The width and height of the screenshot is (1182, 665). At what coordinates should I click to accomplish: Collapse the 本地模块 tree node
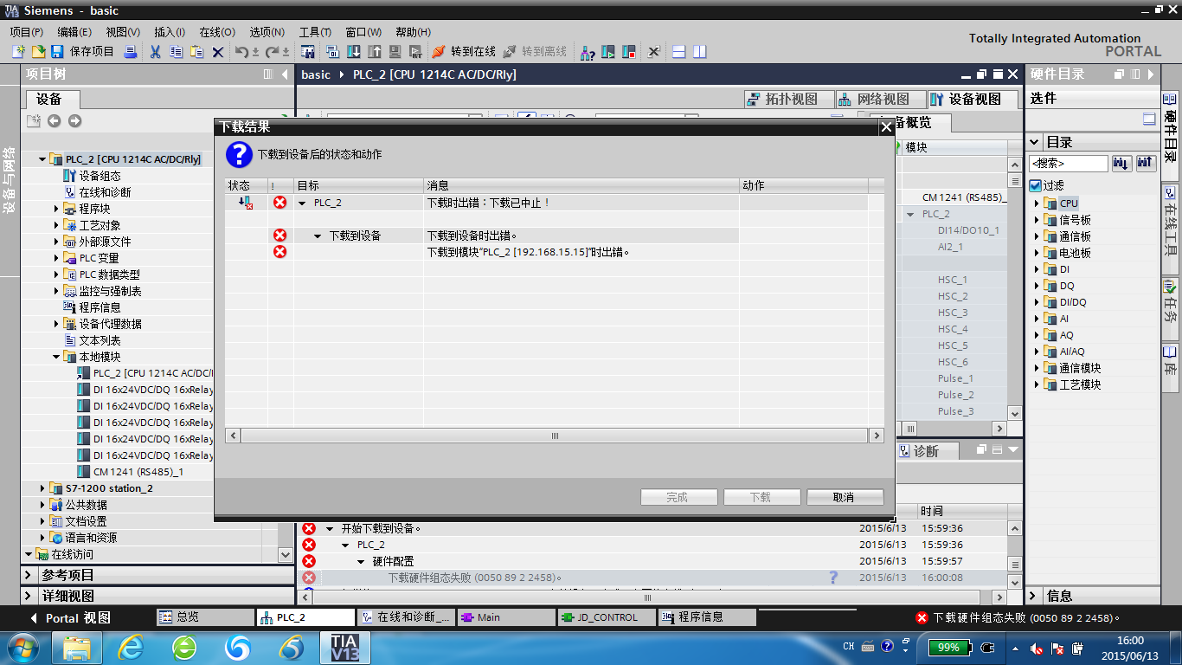[x=56, y=357]
